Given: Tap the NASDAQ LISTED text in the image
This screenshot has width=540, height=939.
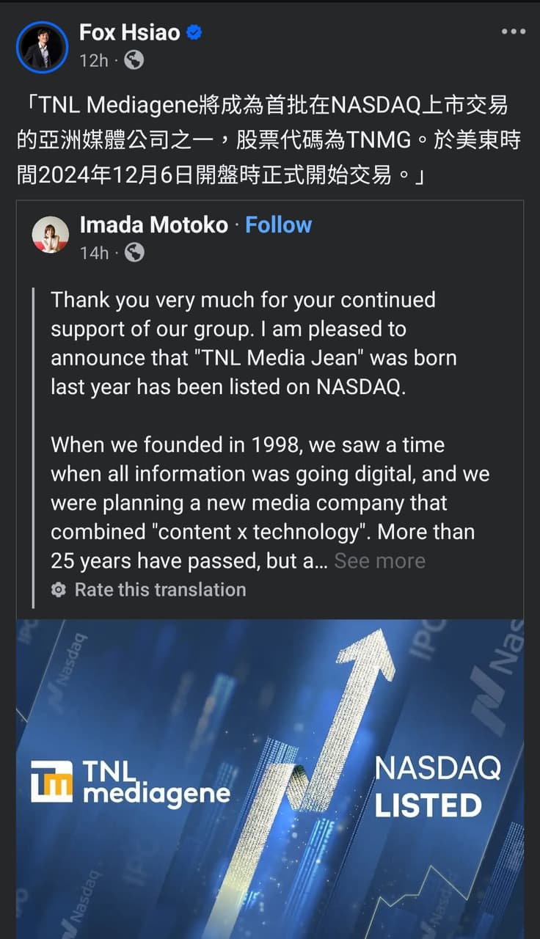Looking at the screenshot, I should (x=437, y=786).
